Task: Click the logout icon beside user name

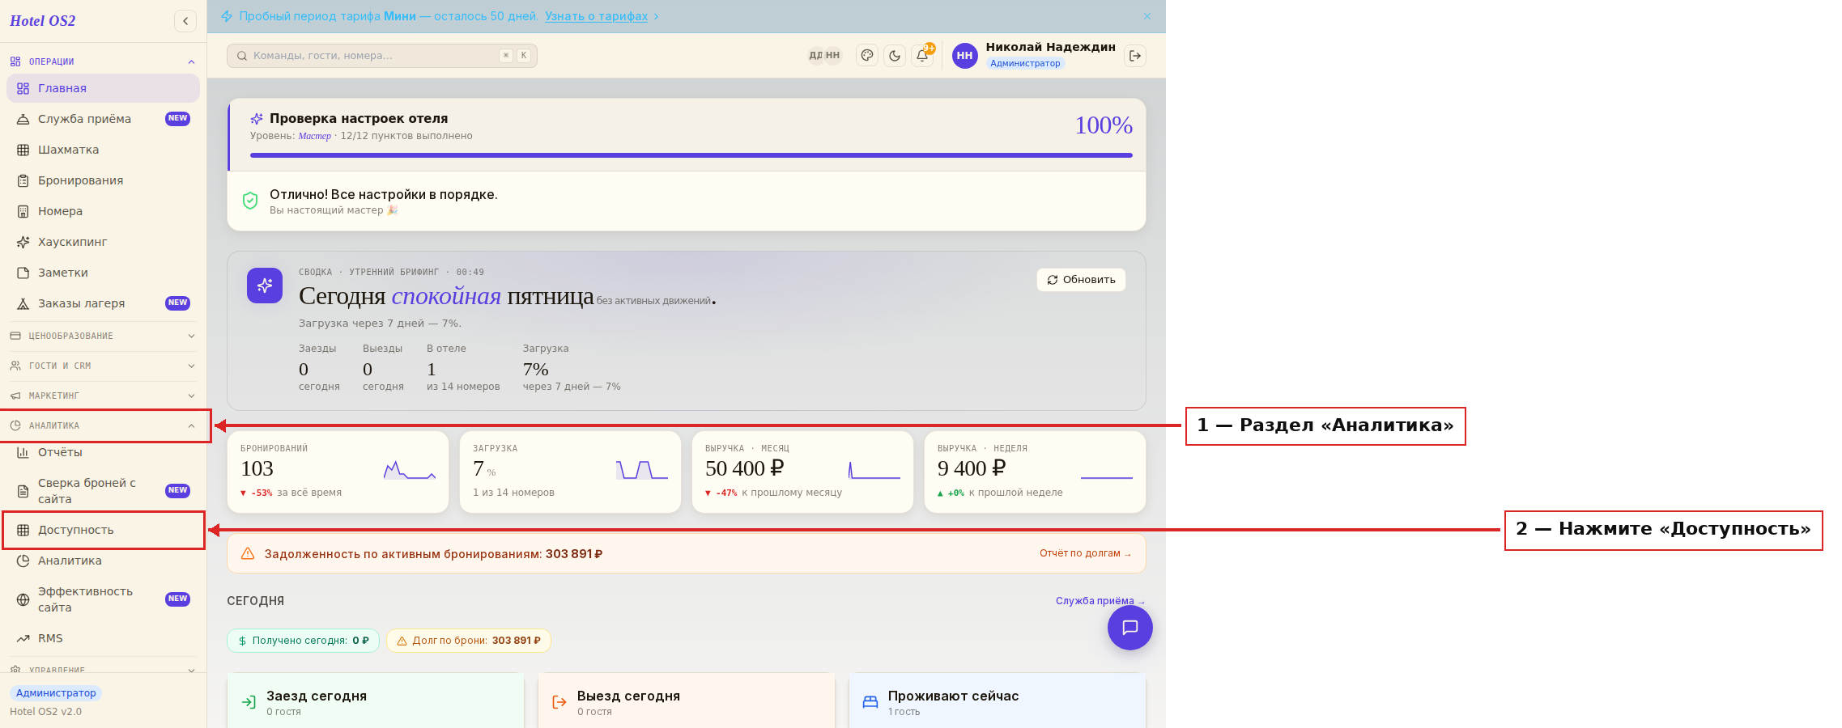Action: point(1135,56)
